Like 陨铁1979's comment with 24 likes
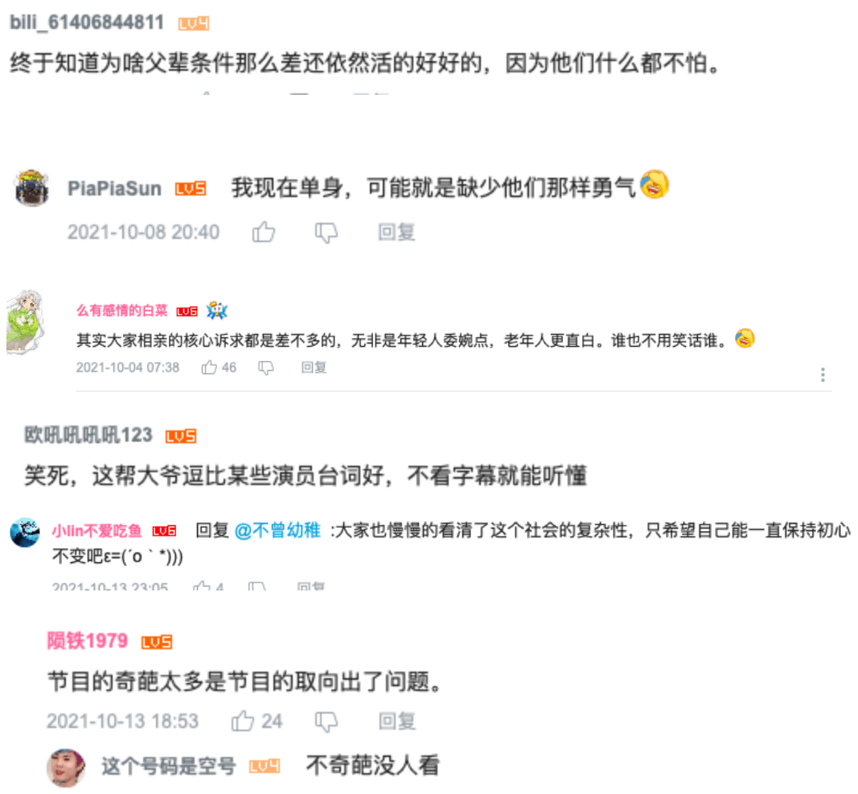Image resolution: width=858 pixels, height=794 pixels. coord(242,721)
